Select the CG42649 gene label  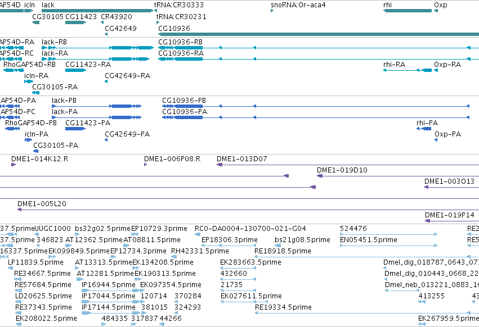click(x=120, y=28)
